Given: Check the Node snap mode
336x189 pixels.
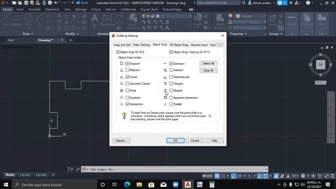Looking at the screenshot, I should (x=127, y=90).
